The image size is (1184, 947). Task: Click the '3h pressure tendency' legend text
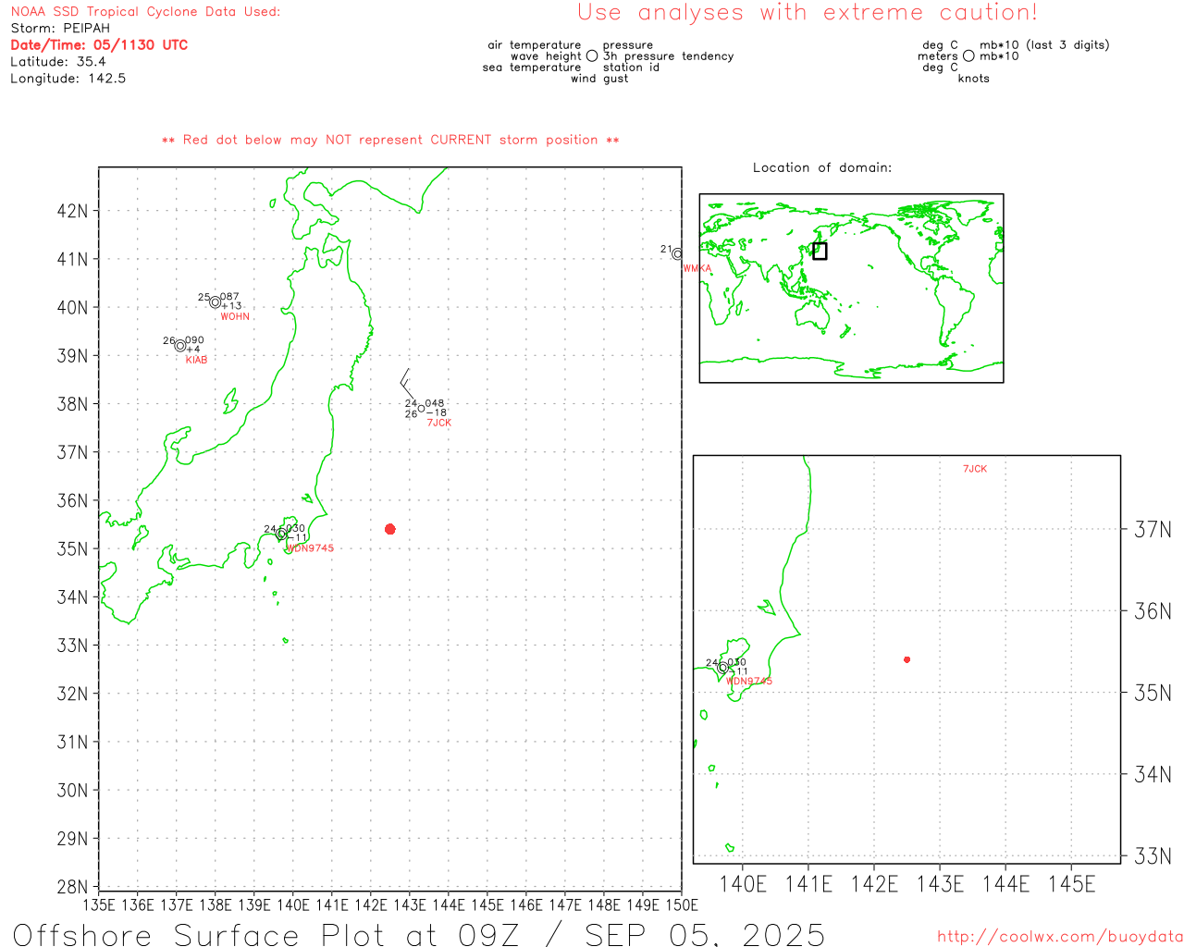click(668, 56)
